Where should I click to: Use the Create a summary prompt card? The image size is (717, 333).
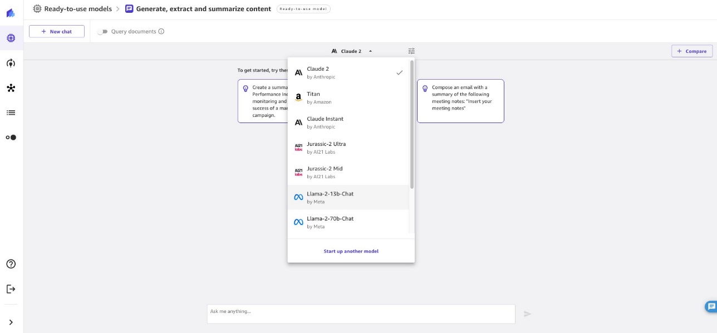pyautogui.click(x=263, y=101)
